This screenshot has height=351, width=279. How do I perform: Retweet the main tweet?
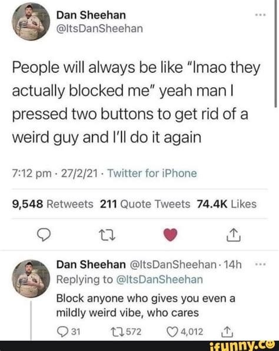tap(107, 235)
